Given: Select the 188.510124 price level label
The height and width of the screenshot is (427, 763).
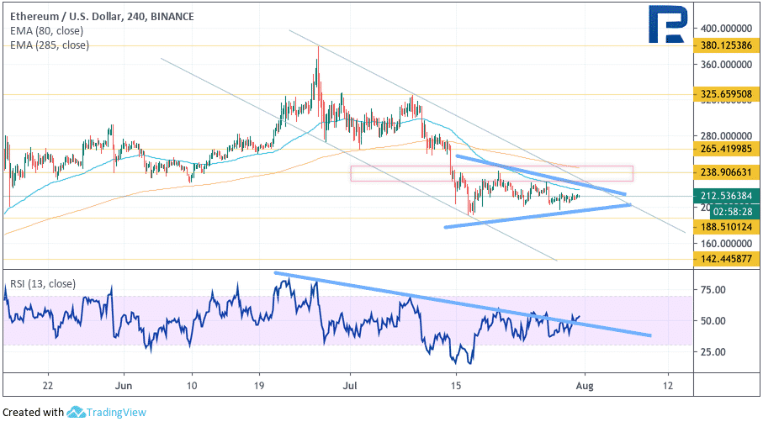Looking at the screenshot, I should point(725,227).
